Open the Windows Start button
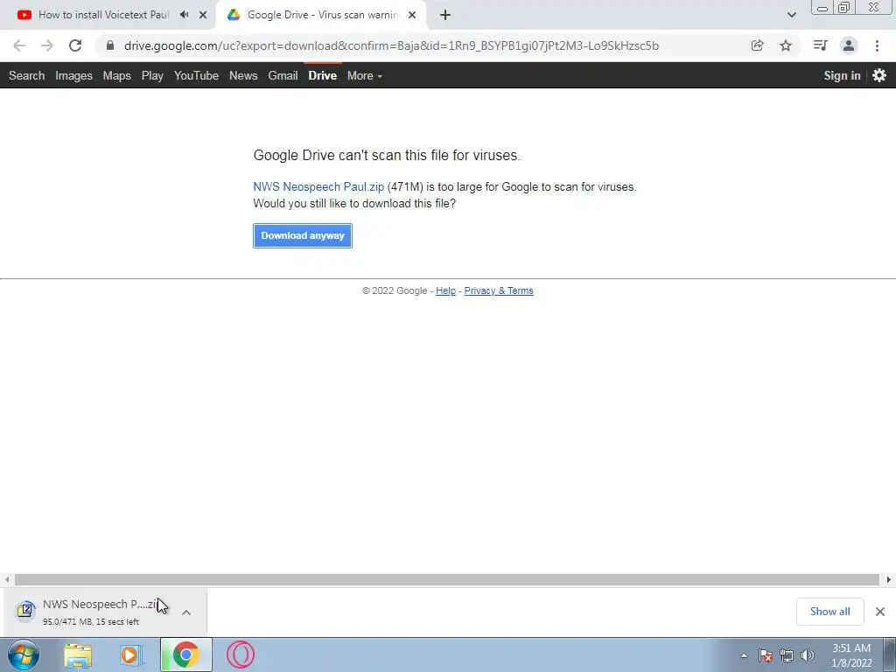This screenshot has height=672, width=896. coord(24,654)
